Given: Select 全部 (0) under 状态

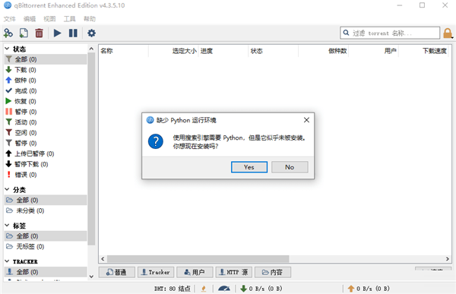Looking at the screenshot, I should click(46, 59).
